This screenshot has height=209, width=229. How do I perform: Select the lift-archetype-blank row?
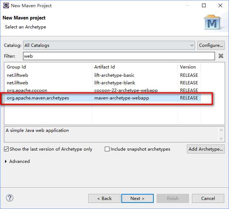[x=103, y=83]
